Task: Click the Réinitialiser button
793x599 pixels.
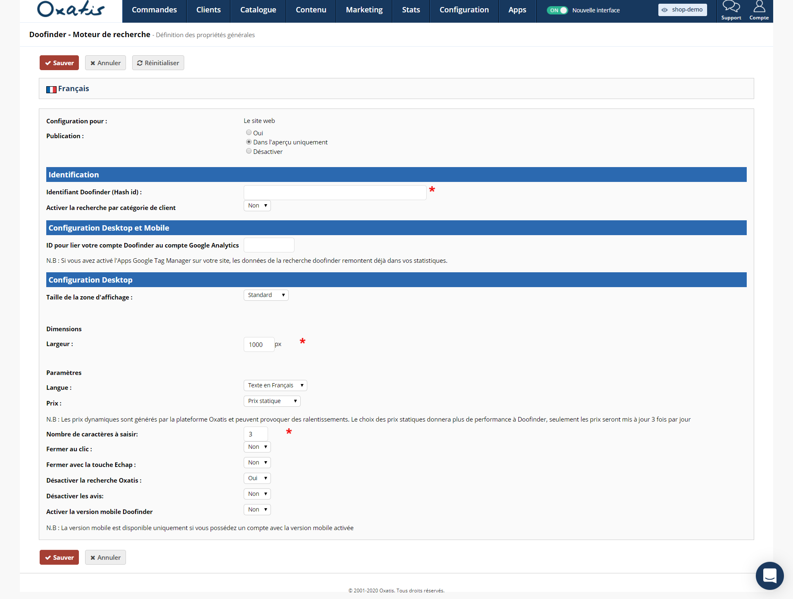Action: tap(158, 63)
